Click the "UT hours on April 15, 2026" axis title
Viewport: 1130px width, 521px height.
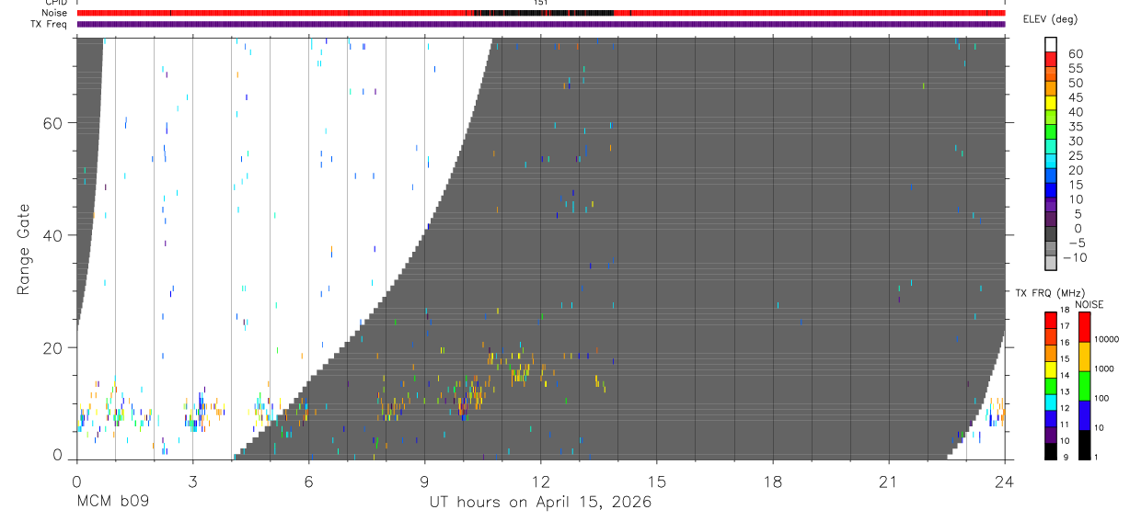pos(541,503)
